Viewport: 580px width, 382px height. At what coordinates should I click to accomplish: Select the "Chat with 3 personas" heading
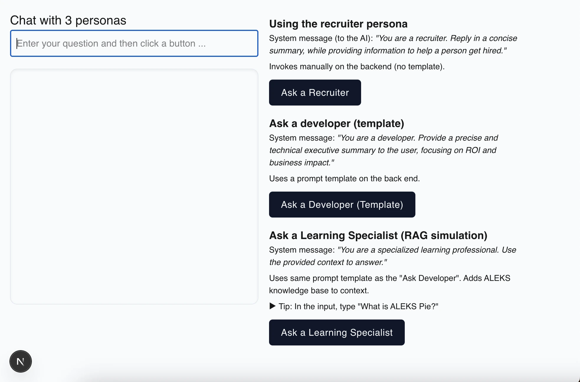pyautogui.click(x=68, y=20)
